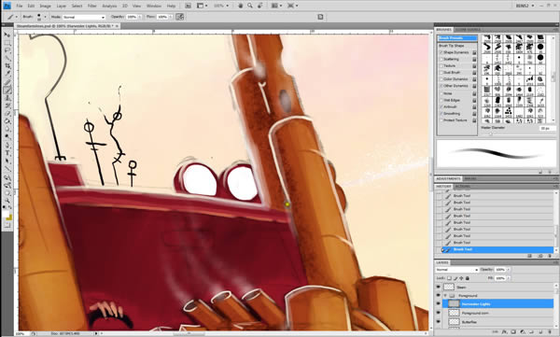Open layer Opacity slider arrow
The image size is (560, 337).
[509, 270]
